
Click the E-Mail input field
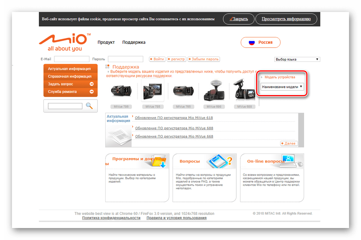[x=72, y=59]
